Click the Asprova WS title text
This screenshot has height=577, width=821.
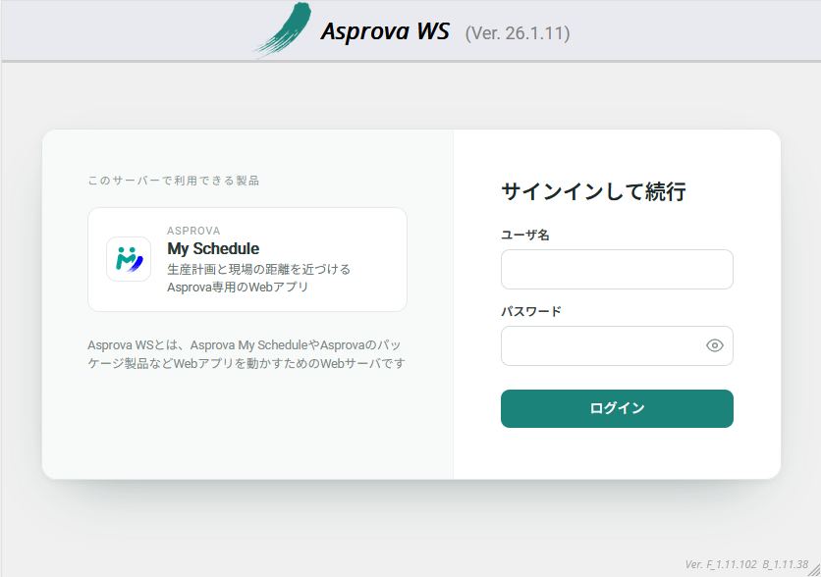385,31
